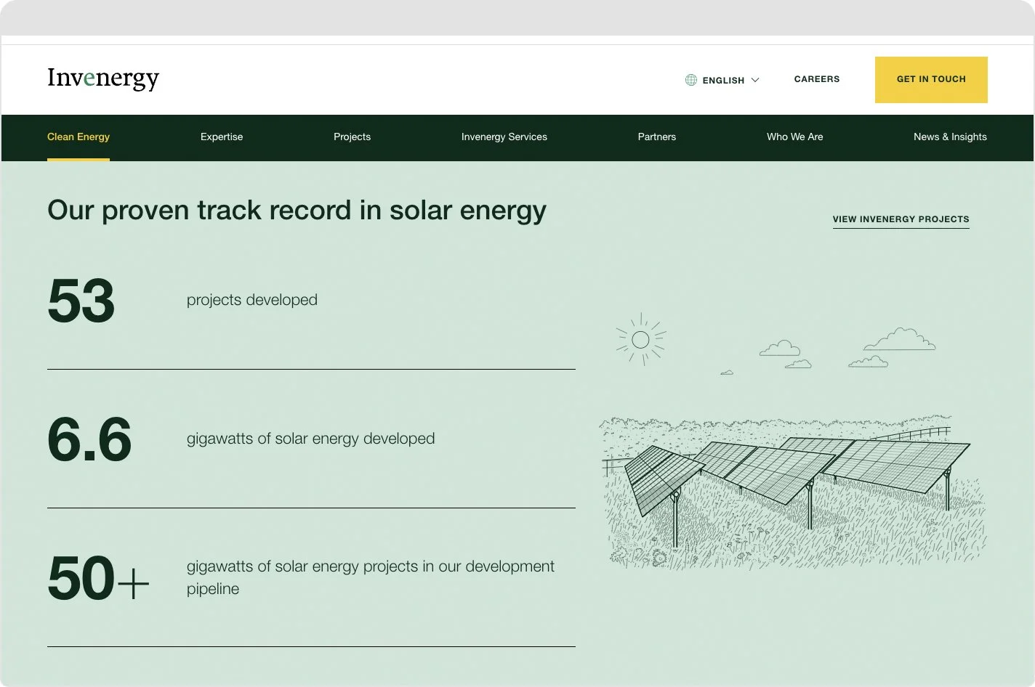The height and width of the screenshot is (687, 1035).
Task: Click the sun drawing in illustration
Action: pos(641,339)
